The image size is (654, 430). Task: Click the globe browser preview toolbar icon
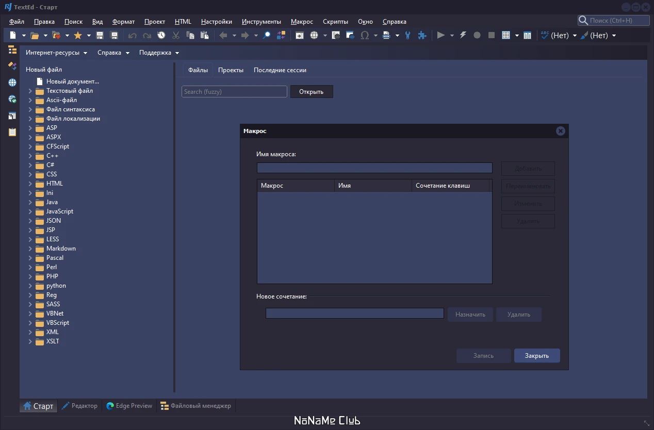(314, 35)
